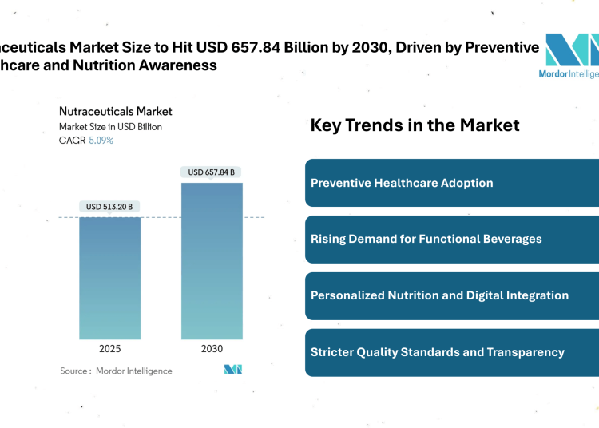The width and height of the screenshot is (599, 428).
Task: Click the USD 513.20 B data label
Action: pos(109,207)
